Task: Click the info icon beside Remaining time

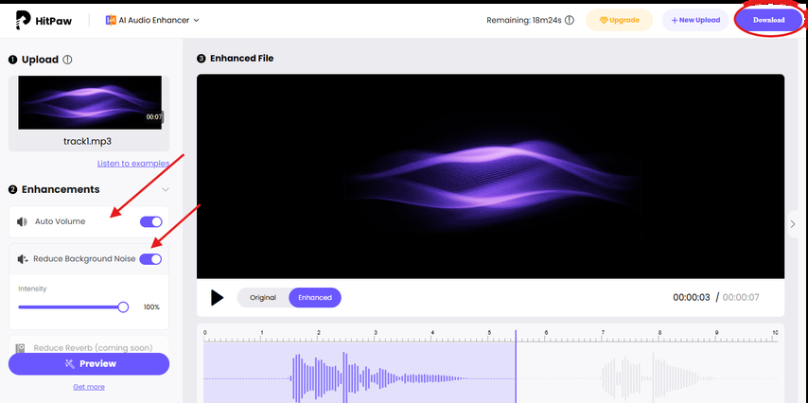Action: tap(569, 20)
